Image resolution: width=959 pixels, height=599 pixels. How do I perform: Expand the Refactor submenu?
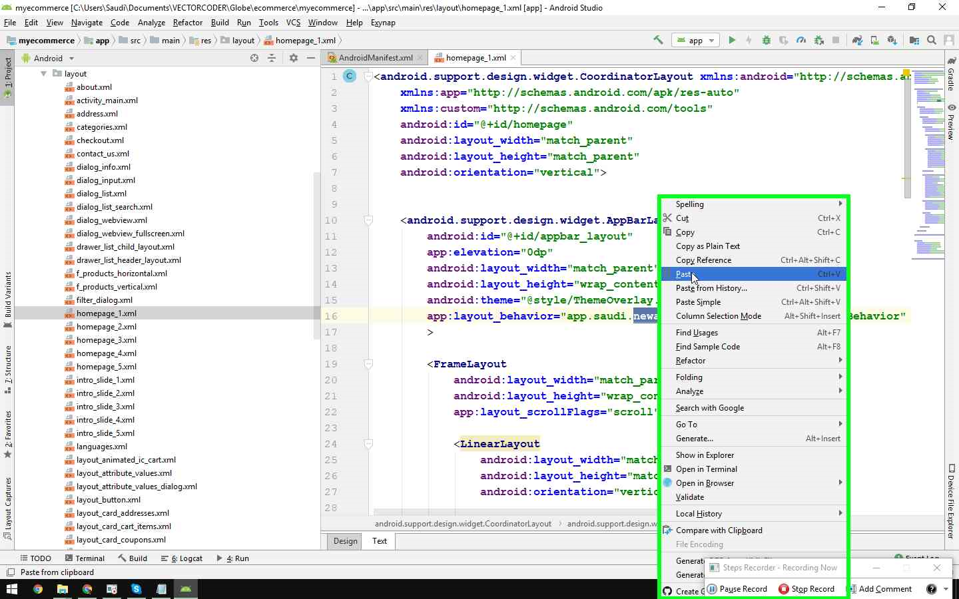coord(754,361)
